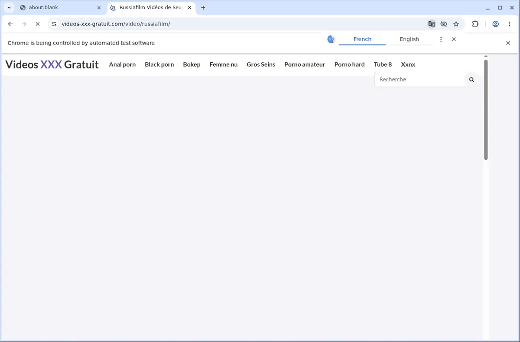Open translate options three-dot menu
520x342 pixels.
click(441, 39)
